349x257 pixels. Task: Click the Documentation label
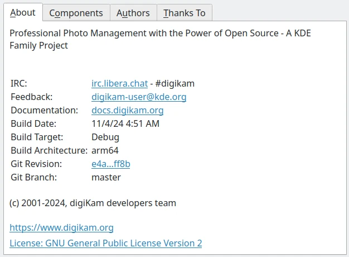[x=44, y=111]
